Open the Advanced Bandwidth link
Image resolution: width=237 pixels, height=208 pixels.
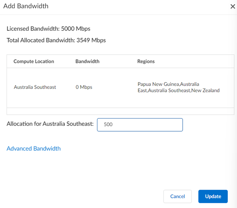pos(33,149)
